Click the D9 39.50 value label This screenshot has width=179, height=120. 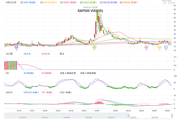pos(47,73)
